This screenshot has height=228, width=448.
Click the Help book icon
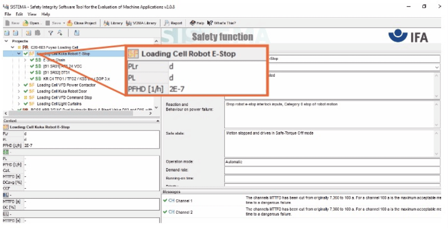(x=193, y=23)
